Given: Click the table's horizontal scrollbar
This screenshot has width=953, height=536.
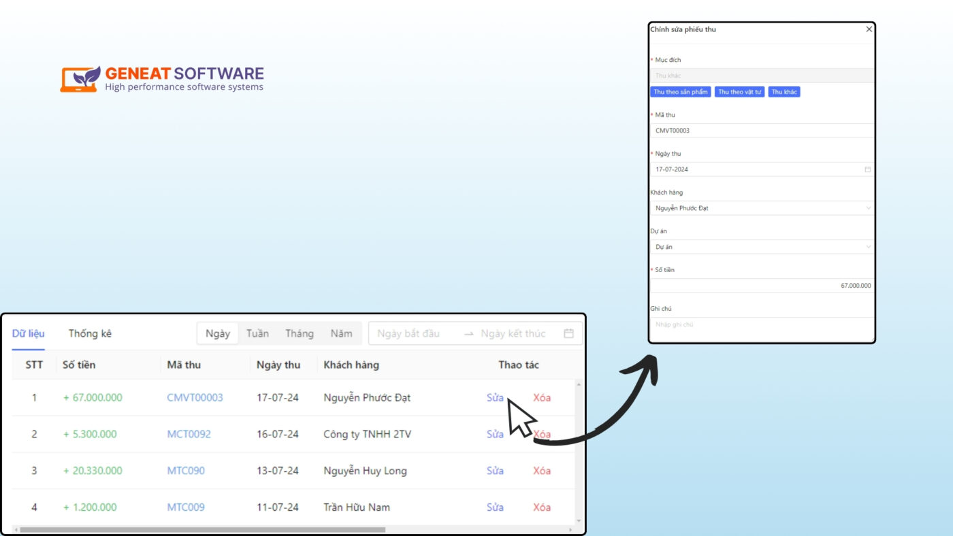Looking at the screenshot, I should click(x=203, y=529).
